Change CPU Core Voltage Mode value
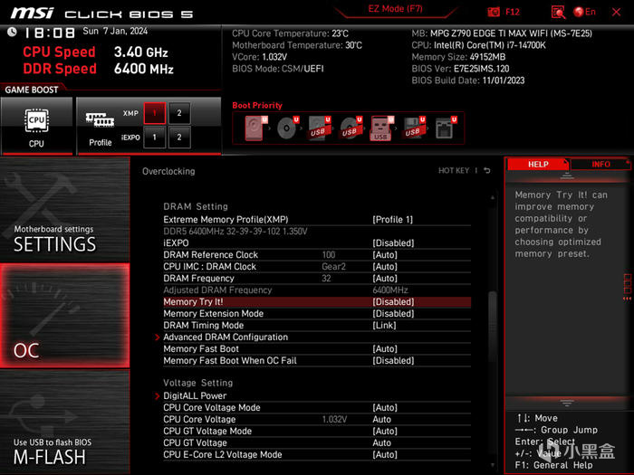 (385, 407)
